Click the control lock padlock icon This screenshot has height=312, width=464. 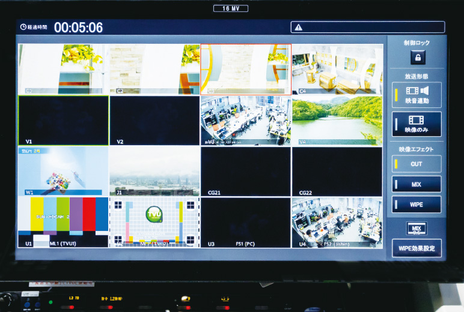417,58
